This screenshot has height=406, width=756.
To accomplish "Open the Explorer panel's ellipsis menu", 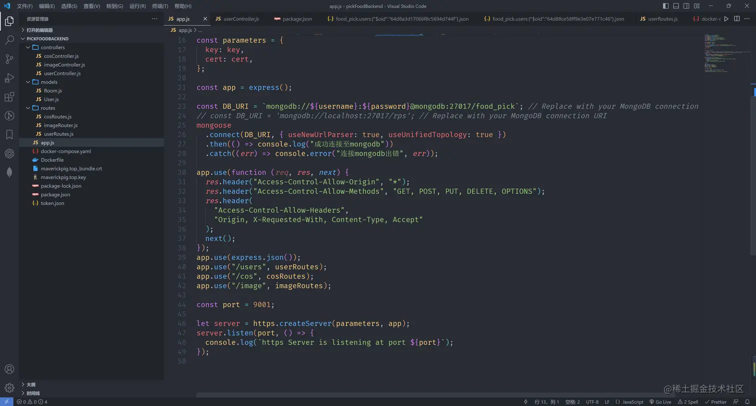I will pos(154,19).
